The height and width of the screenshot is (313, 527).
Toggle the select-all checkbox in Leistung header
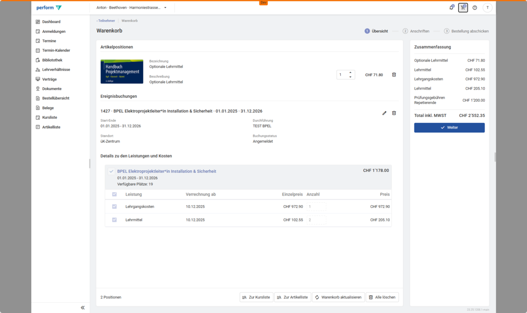click(x=114, y=195)
